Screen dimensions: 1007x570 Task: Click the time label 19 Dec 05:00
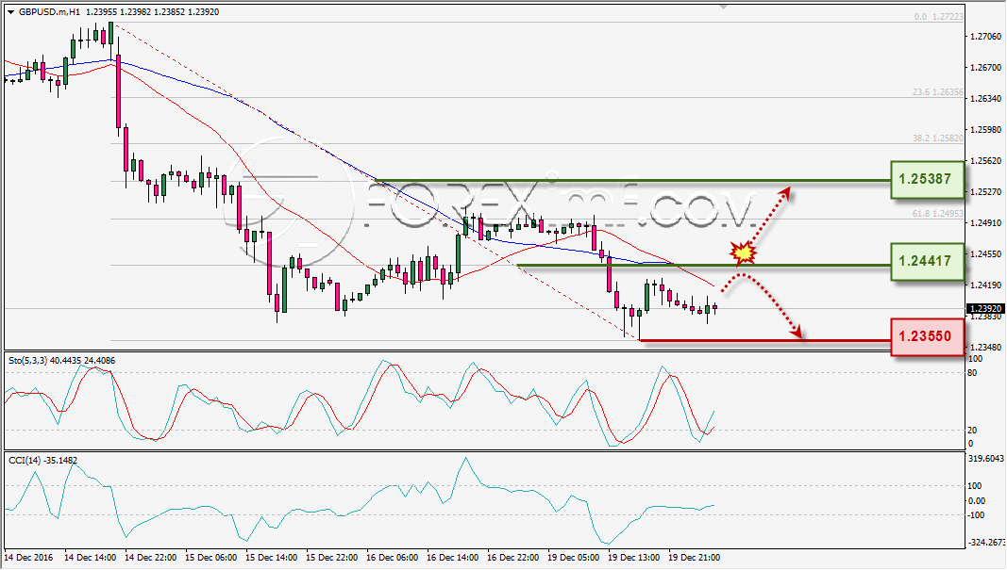point(573,557)
